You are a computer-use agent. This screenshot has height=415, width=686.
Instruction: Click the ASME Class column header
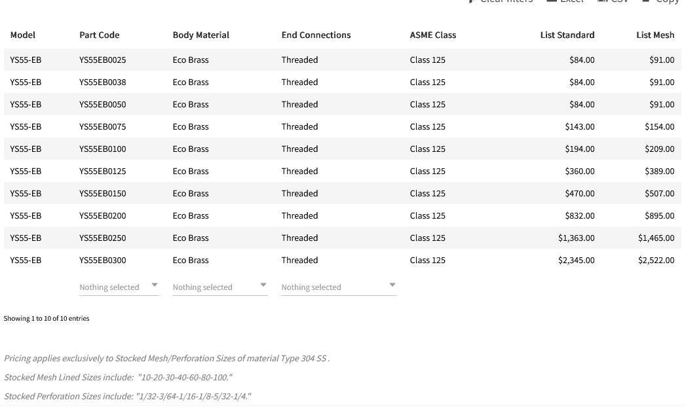coord(433,35)
